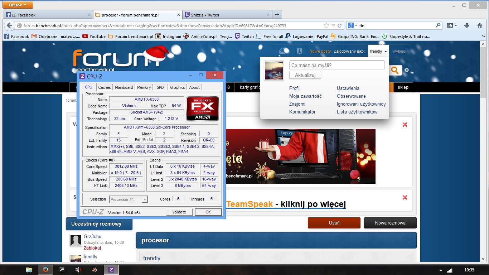
Task: Open the Firefox menu button
Action: coord(18,5)
